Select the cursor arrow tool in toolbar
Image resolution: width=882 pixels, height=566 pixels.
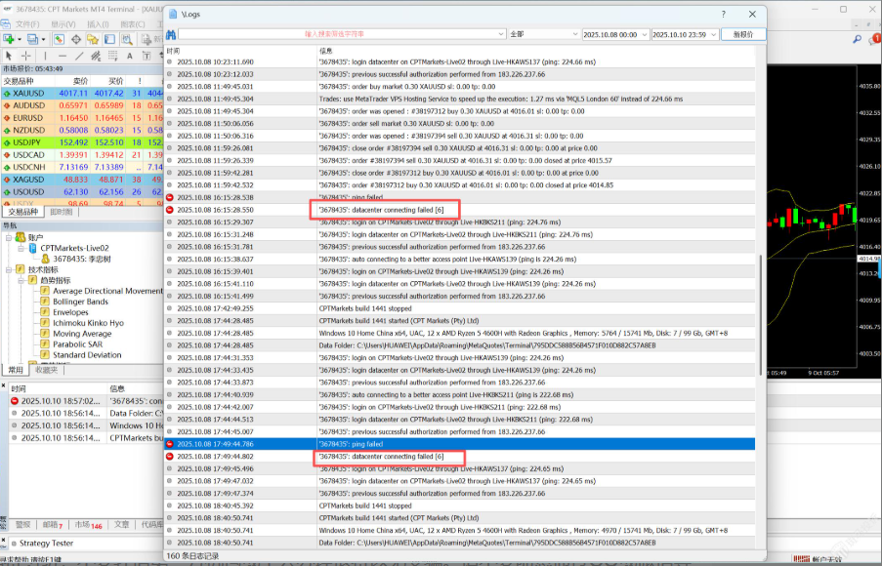tap(9, 57)
